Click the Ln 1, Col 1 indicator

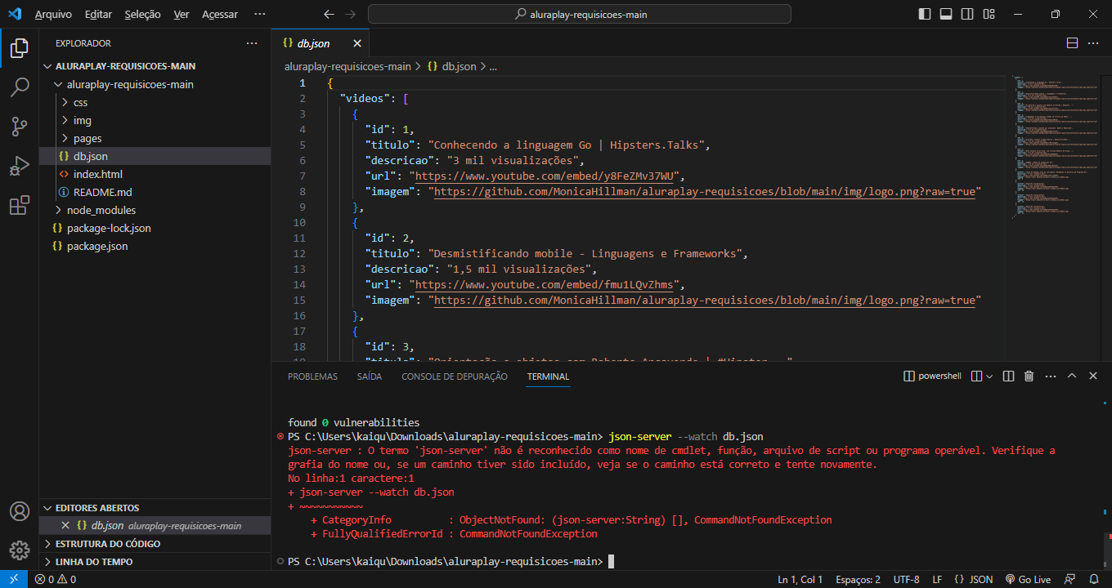[x=800, y=579]
